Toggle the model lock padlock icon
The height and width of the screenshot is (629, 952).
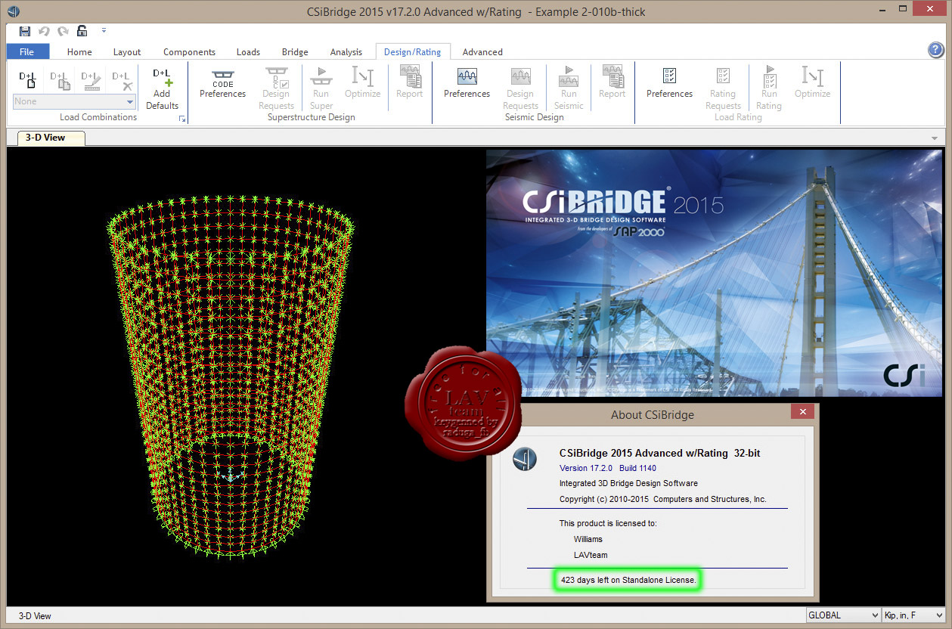click(x=82, y=31)
